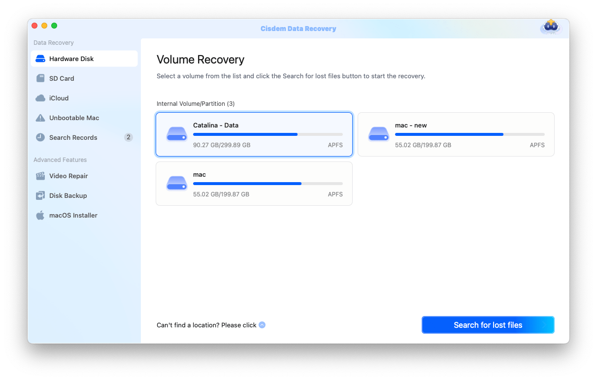
Task: Select the mac volume card
Action: (254, 183)
